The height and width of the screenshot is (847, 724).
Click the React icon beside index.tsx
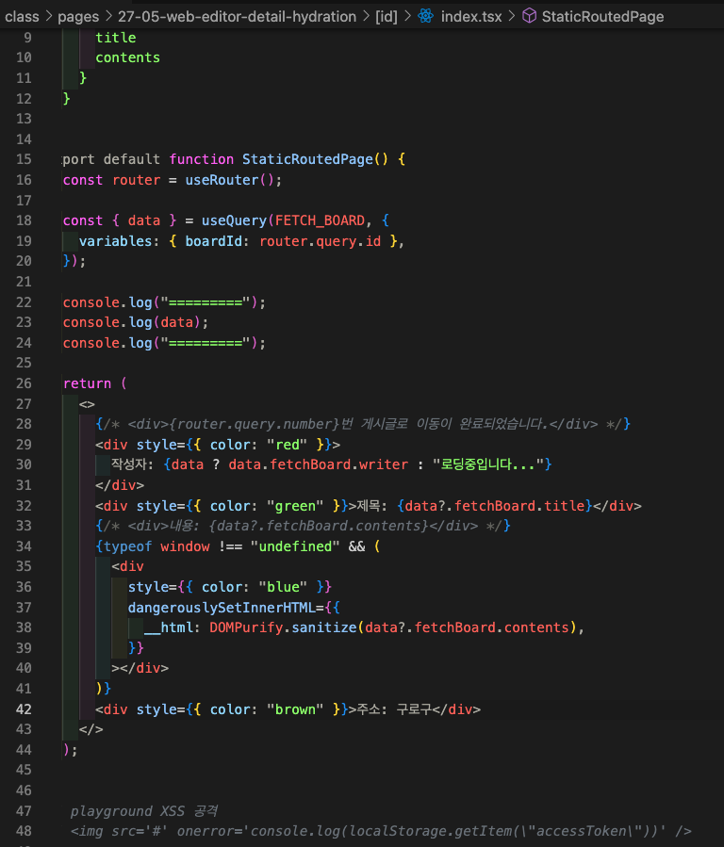426,16
